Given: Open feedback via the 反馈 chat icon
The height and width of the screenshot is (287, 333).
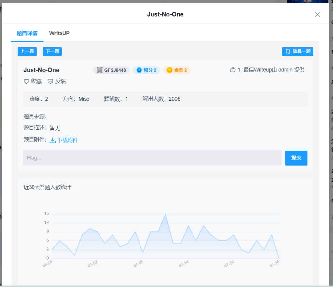Looking at the screenshot, I should pyautogui.click(x=50, y=82).
